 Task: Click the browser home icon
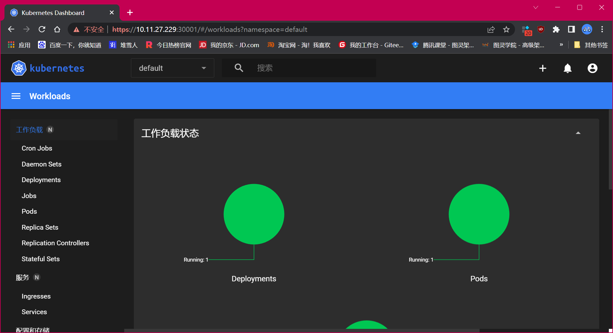coord(57,29)
